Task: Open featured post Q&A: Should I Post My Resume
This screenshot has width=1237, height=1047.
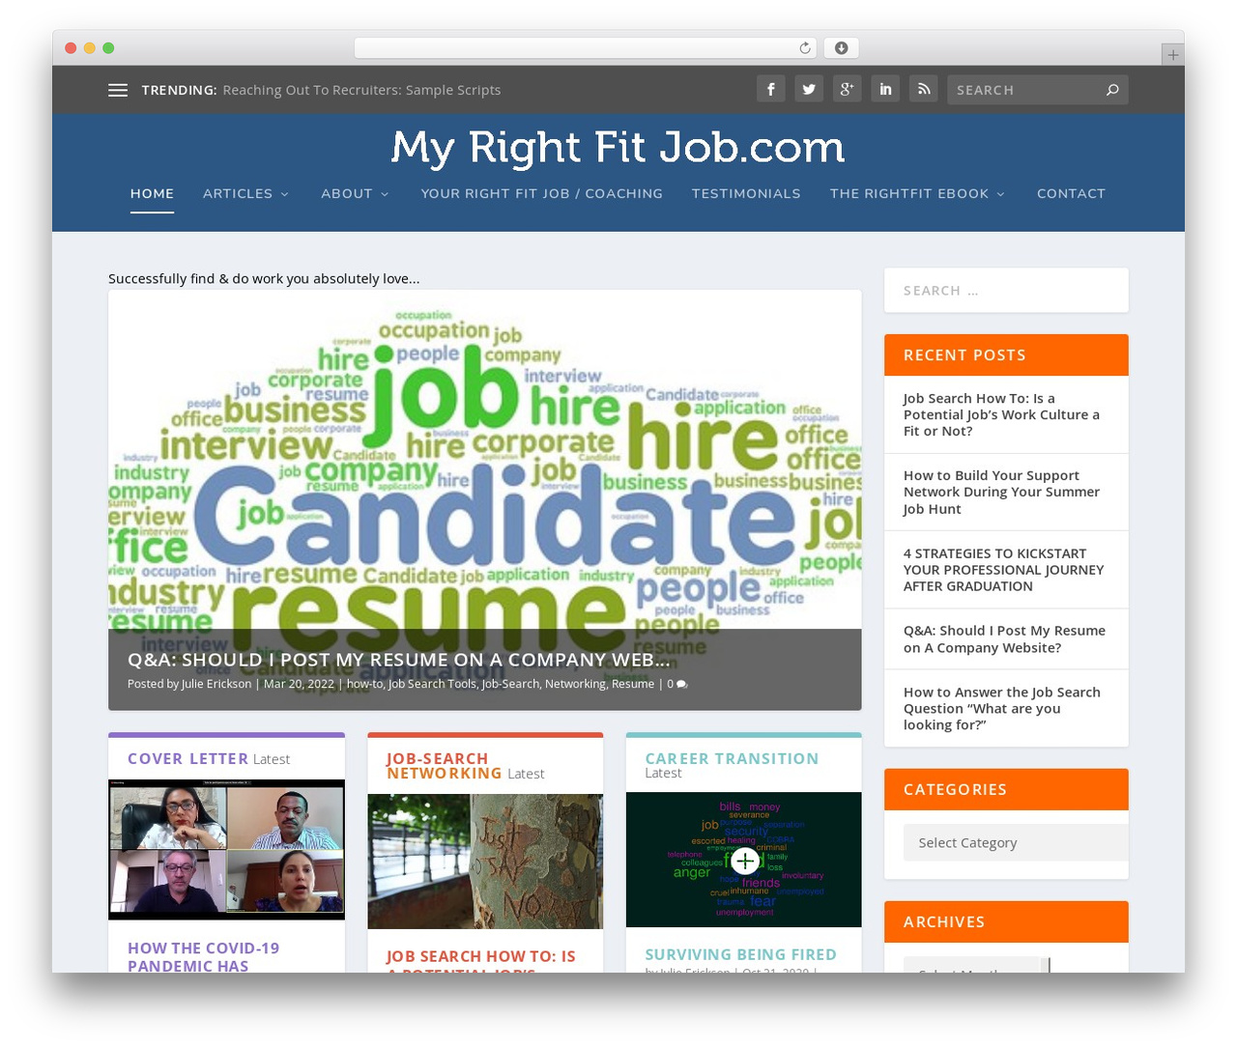Action: coord(398,660)
